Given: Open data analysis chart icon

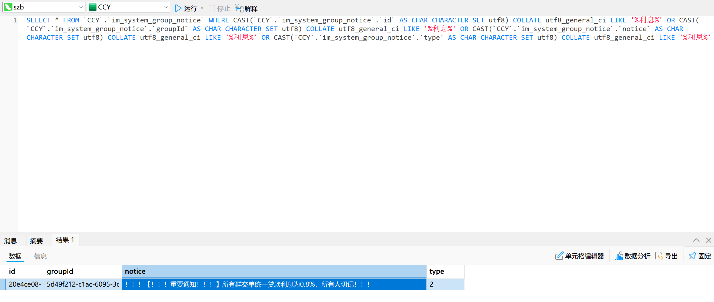Looking at the screenshot, I should (618, 256).
